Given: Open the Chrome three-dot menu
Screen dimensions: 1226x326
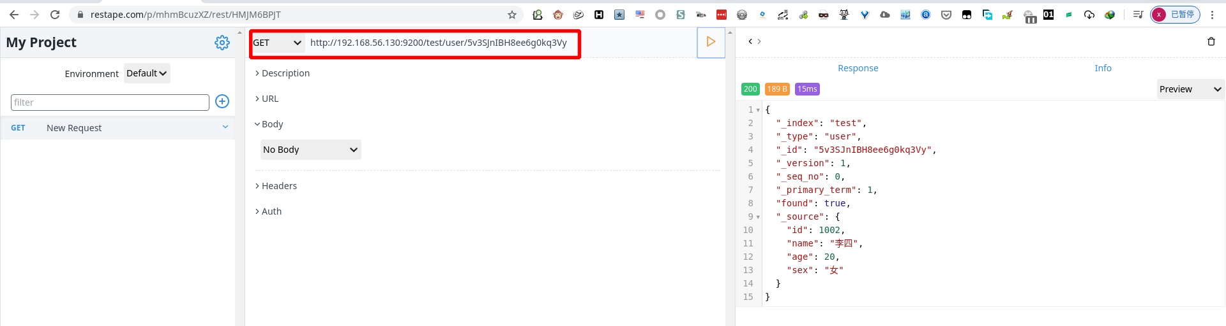Looking at the screenshot, I should click(x=1212, y=15).
